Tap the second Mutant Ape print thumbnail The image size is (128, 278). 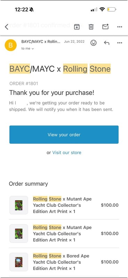coord(19,234)
